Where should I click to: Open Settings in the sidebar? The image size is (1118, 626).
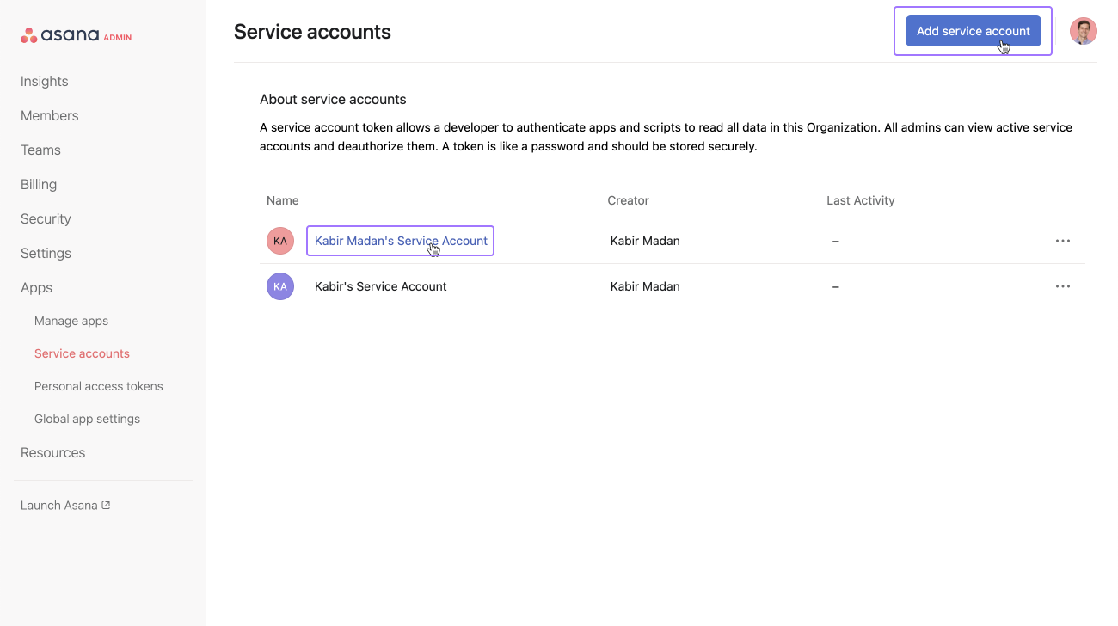[46, 253]
